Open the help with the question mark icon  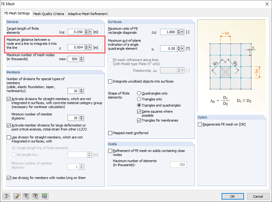(6, 196)
